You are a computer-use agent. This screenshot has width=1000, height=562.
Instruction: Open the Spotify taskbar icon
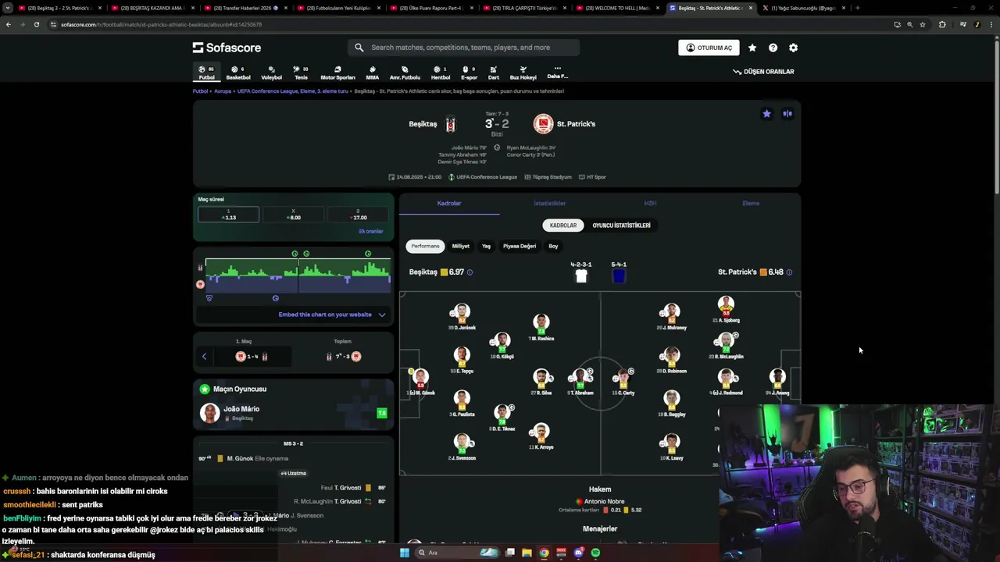click(595, 553)
